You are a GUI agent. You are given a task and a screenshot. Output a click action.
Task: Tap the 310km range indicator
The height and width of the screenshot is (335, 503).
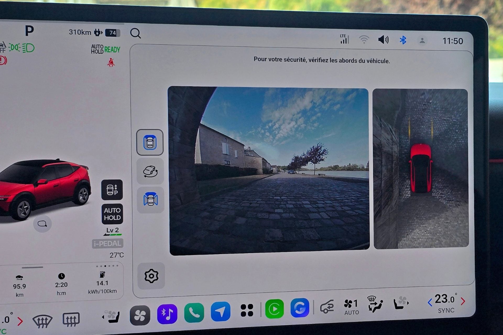coord(80,32)
